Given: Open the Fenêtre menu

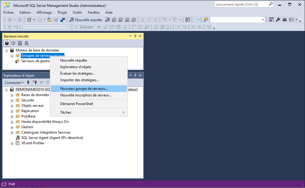Looking at the screenshot, I should click(x=94, y=12).
